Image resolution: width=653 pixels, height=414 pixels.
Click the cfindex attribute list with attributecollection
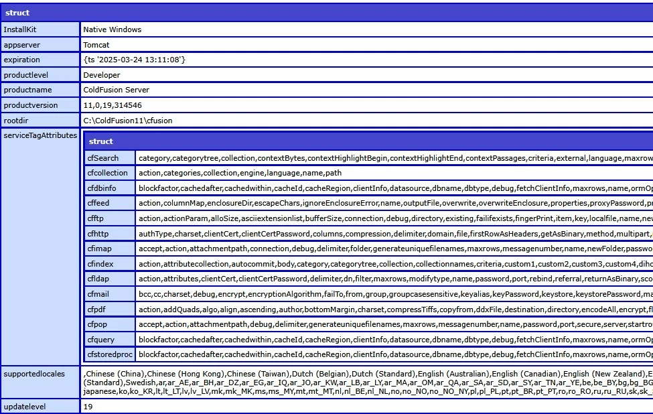[x=394, y=264]
